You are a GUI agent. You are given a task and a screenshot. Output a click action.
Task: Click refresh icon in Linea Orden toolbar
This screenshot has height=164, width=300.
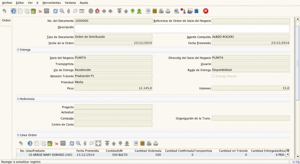72,143
